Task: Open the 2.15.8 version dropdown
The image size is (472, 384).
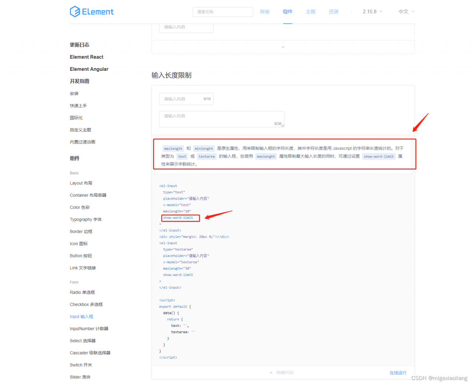Action: (x=372, y=12)
